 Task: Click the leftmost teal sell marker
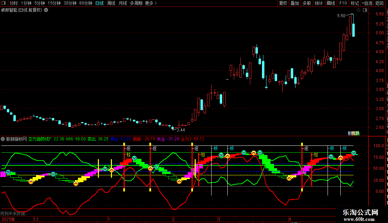pos(8,172)
